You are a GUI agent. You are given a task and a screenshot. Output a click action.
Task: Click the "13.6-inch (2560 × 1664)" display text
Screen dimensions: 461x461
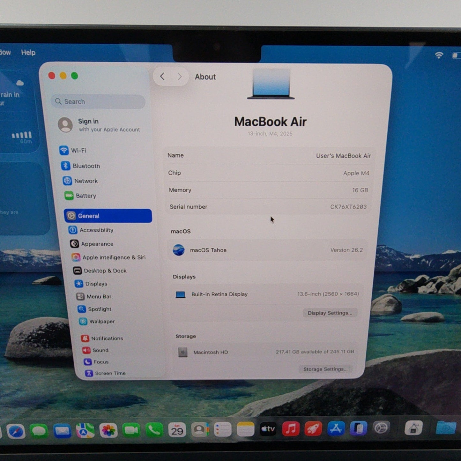pyautogui.click(x=328, y=294)
